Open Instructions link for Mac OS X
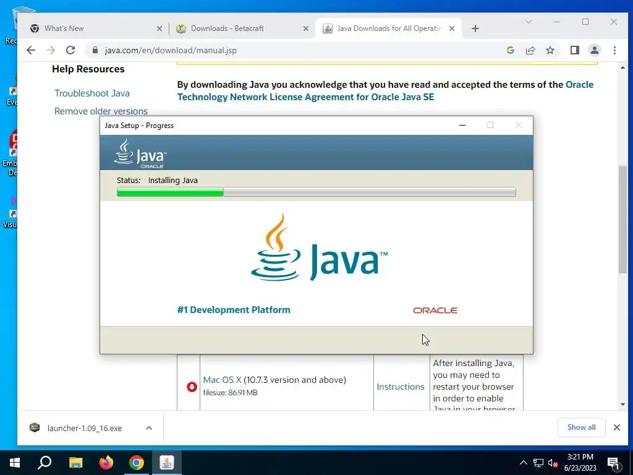Screen dimensions: 633x475 pos(401,387)
